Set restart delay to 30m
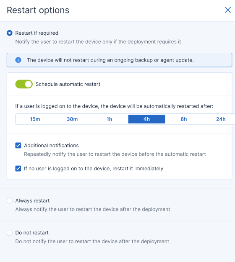Viewport: 235px width, 262px height. click(72, 119)
